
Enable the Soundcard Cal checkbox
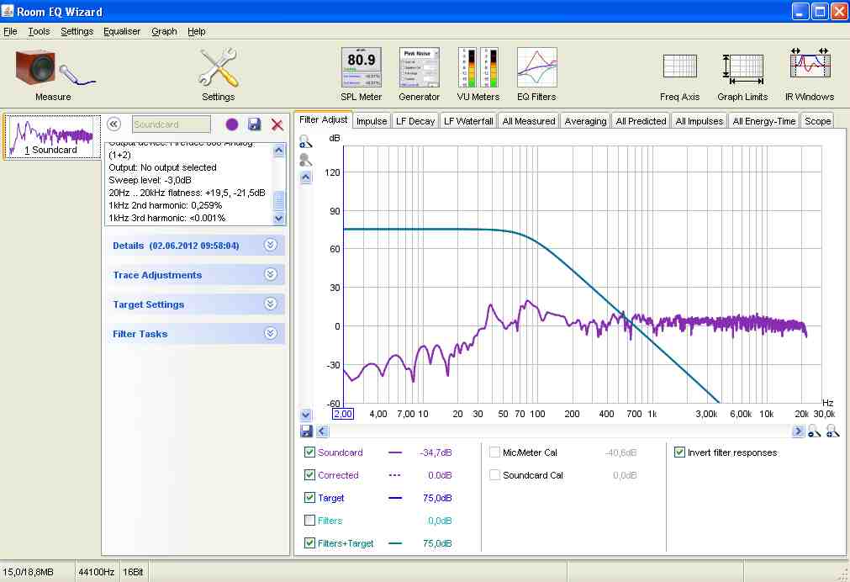click(x=494, y=475)
